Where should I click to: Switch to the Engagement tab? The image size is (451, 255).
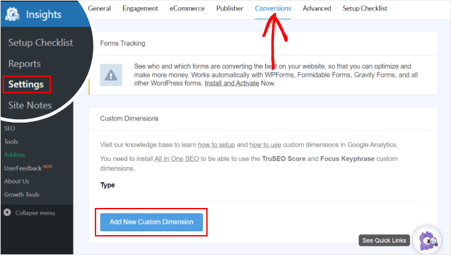click(140, 9)
